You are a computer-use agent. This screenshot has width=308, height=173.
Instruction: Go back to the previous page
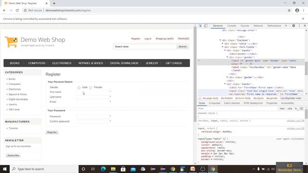[4, 11]
